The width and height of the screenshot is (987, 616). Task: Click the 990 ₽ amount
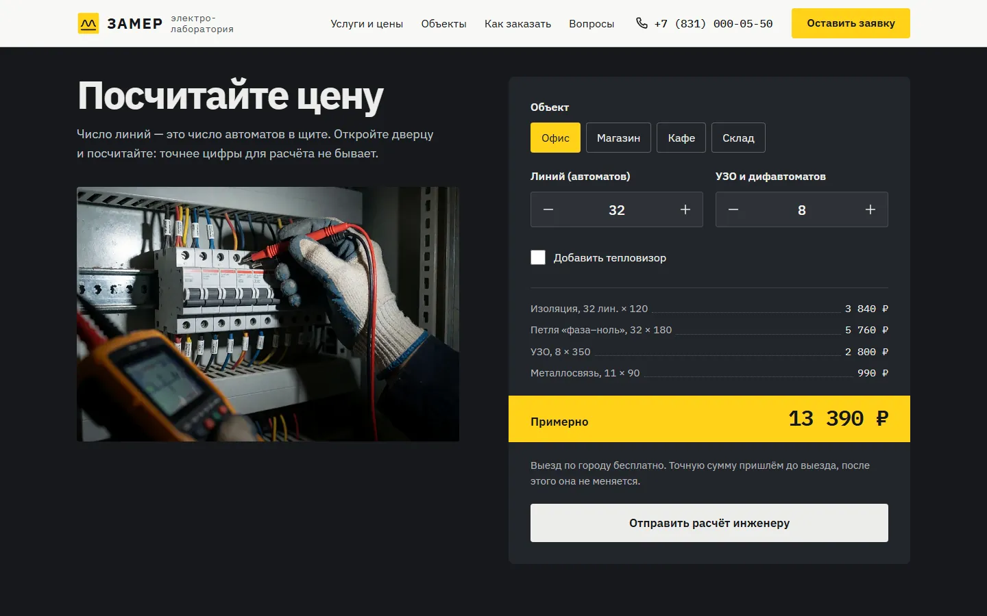873,373
